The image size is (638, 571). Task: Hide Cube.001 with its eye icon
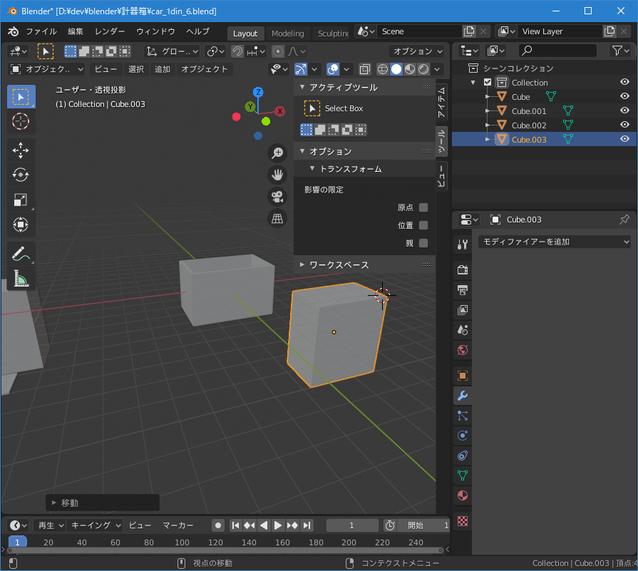click(x=624, y=110)
